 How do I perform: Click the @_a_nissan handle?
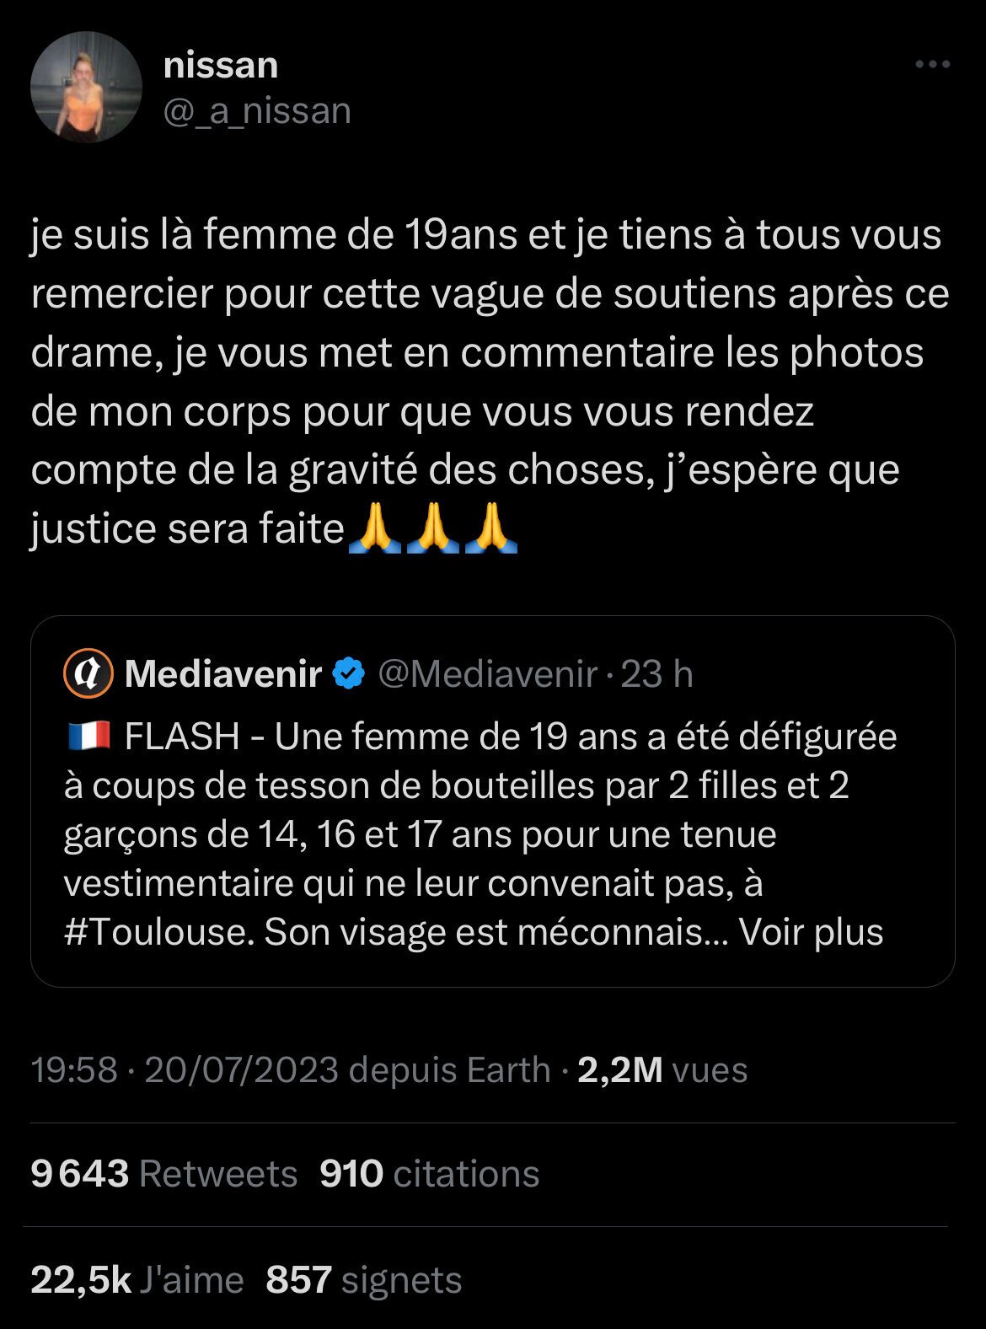click(x=257, y=111)
